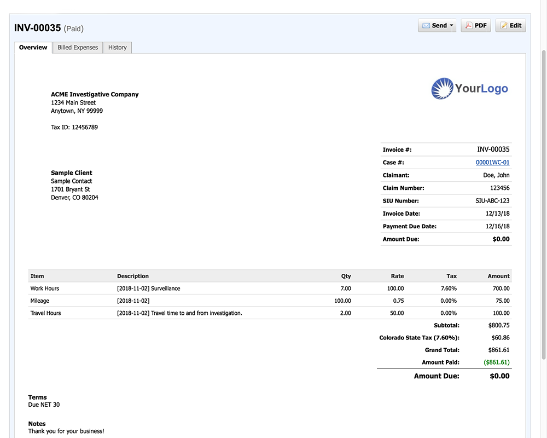
Task: Click the 0.75 mileage rate cell
Action: (x=398, y=301)
